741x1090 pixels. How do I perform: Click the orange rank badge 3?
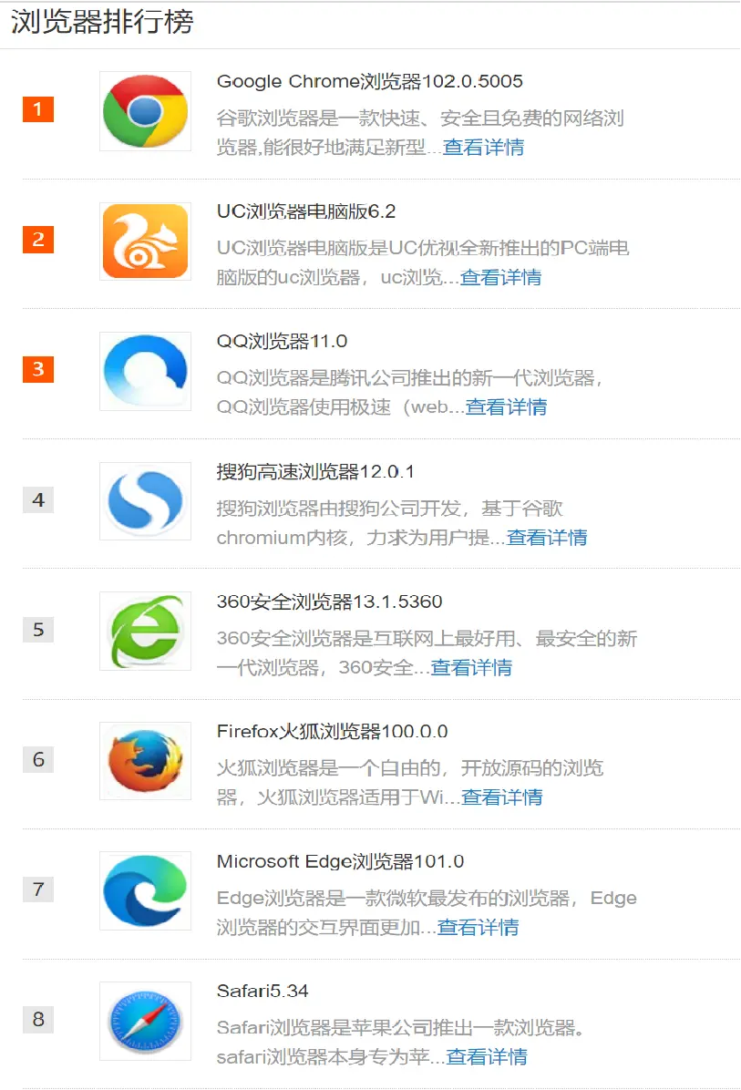(38, 369)
